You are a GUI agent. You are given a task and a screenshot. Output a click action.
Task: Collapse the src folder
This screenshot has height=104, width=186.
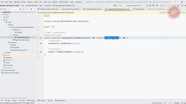tap(2, 20)
